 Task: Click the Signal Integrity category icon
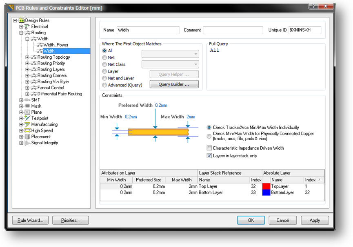coord(27,143)
